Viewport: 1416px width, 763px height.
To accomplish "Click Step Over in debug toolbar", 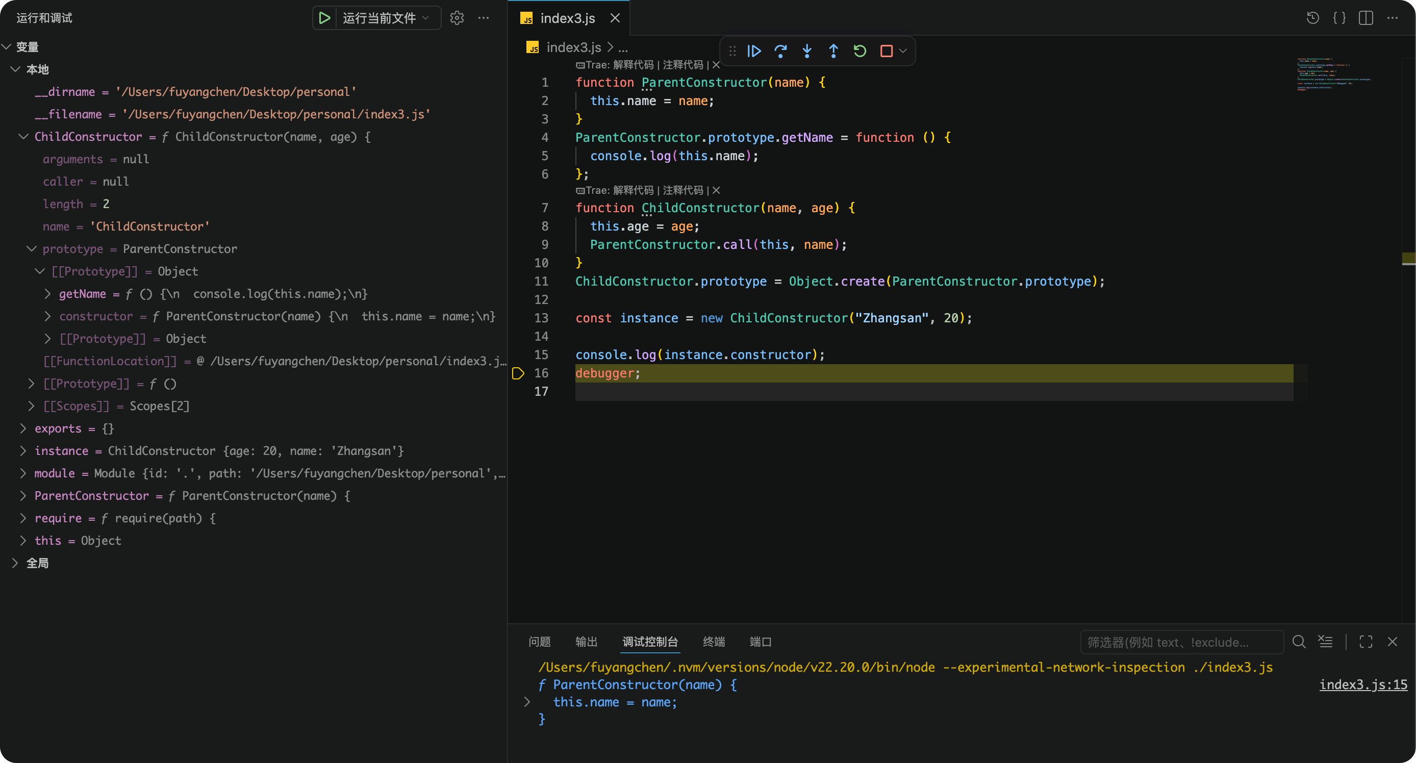I will click(780, 51).
